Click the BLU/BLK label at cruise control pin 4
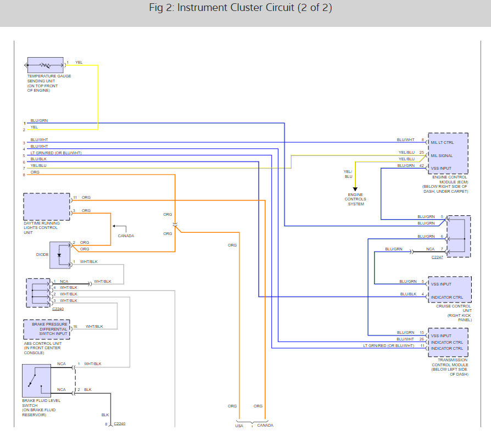 point(408,294)
